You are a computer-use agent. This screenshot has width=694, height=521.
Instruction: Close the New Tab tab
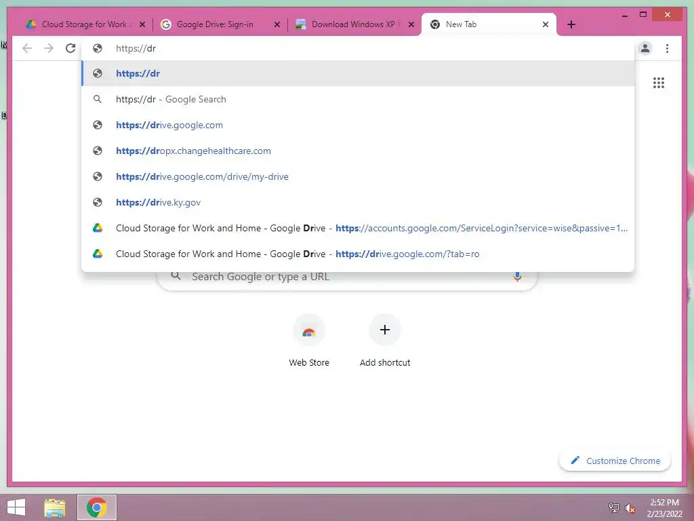click(546, 24)
